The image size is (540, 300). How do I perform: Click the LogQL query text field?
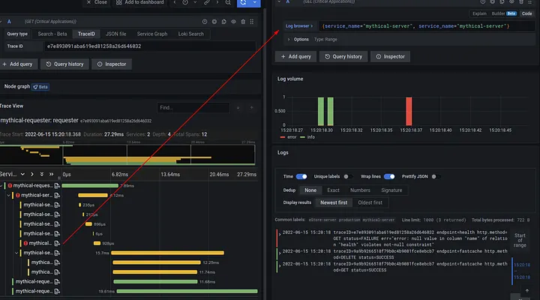[x=427, y=26]
